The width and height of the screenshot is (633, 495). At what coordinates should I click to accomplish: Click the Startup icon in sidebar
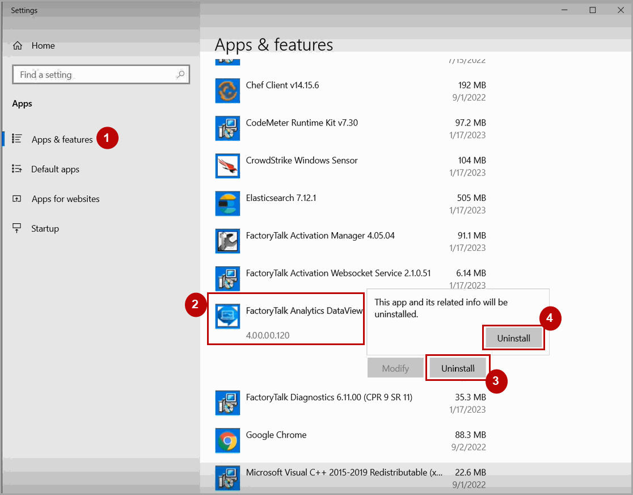[x=16, y=228]
